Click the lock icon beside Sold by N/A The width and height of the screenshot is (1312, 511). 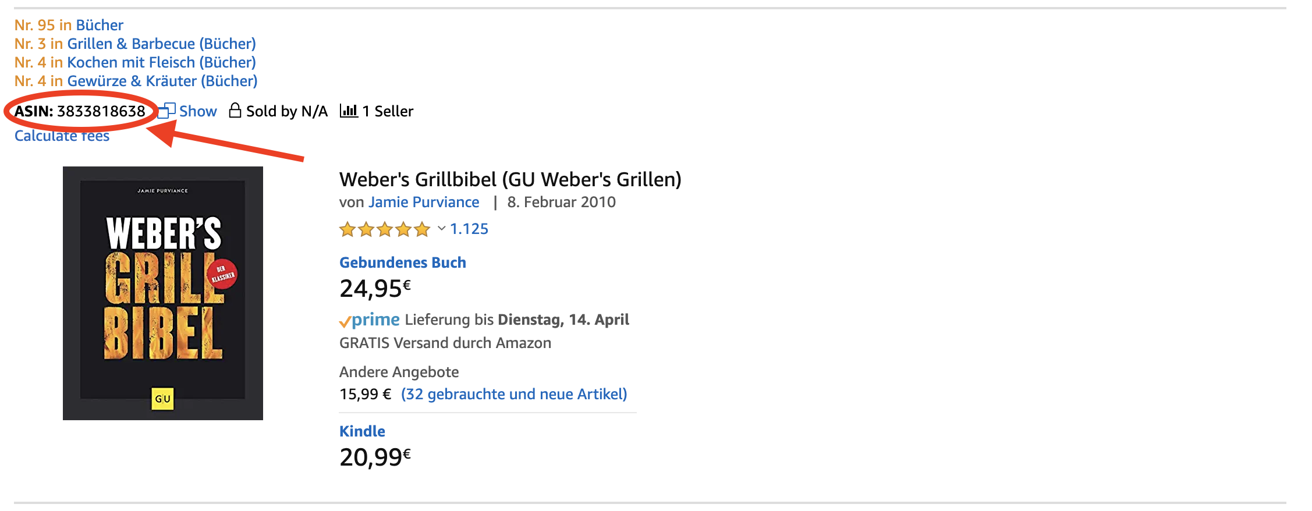tap(235, 111)
